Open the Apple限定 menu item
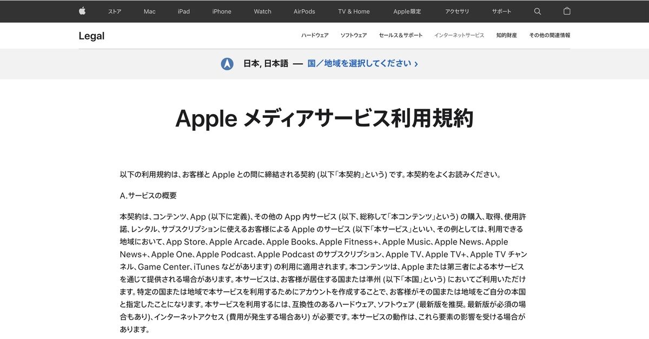 click(408, 11)
